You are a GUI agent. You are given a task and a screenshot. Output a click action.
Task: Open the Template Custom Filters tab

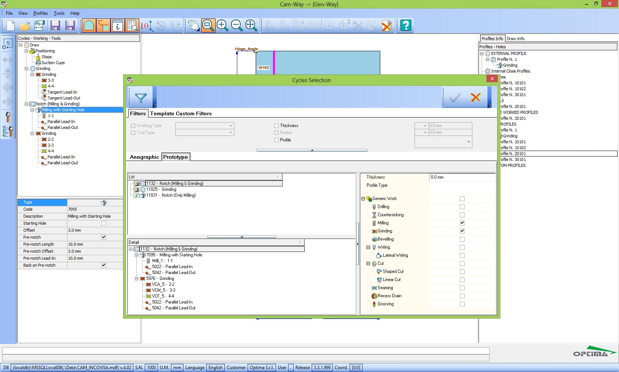tap(181, 113)
